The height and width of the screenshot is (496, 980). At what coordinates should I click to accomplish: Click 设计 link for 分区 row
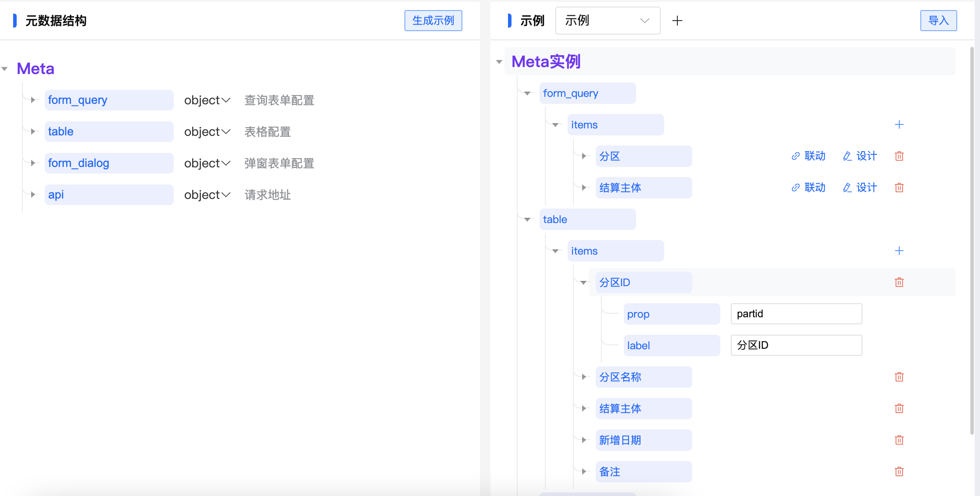click(860, 156)
